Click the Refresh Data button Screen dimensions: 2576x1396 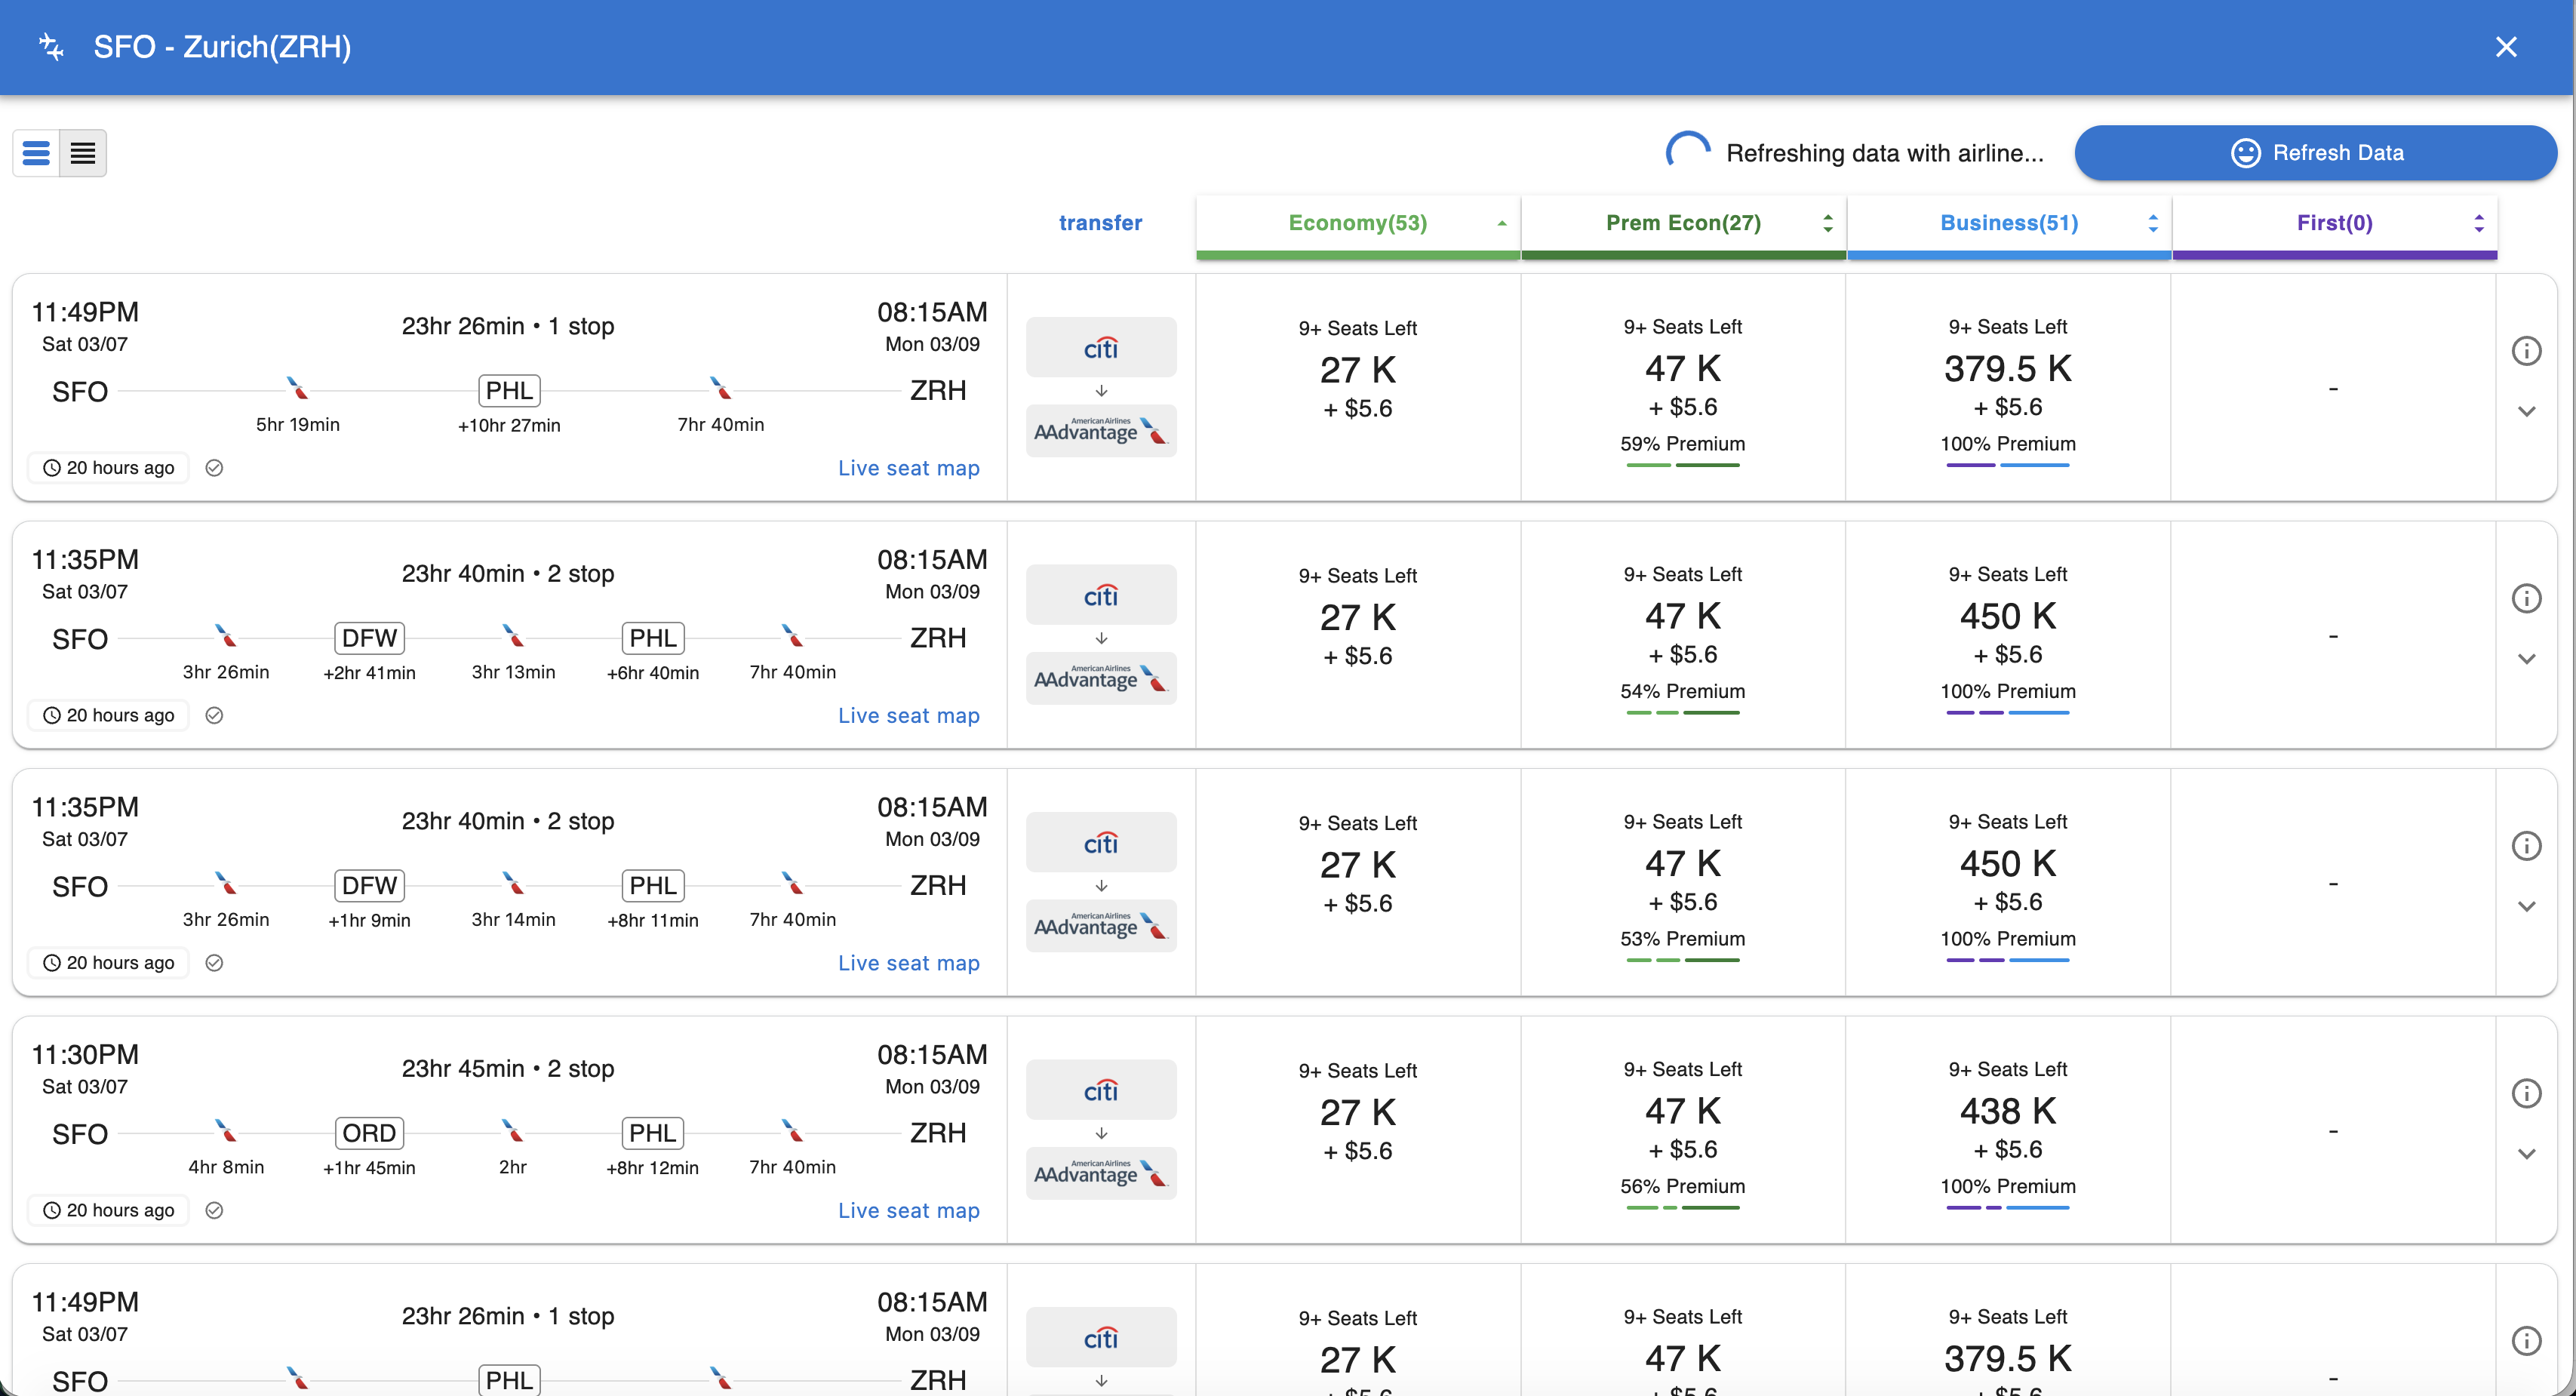click(x=2315, y=153)
